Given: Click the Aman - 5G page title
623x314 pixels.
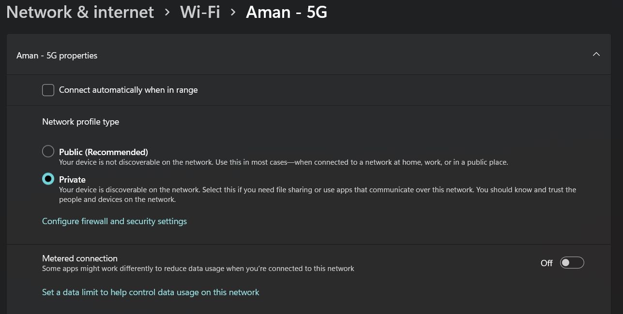Looking at the screenshot, I should tap(287, 12).
